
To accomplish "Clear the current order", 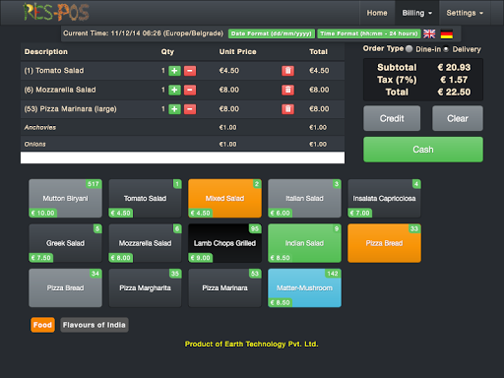I will pyautogui.click(x=458, y=118).
